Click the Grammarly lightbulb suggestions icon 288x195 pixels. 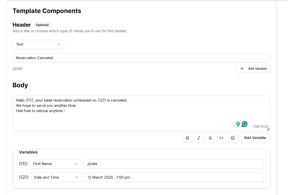click(238, 124)
